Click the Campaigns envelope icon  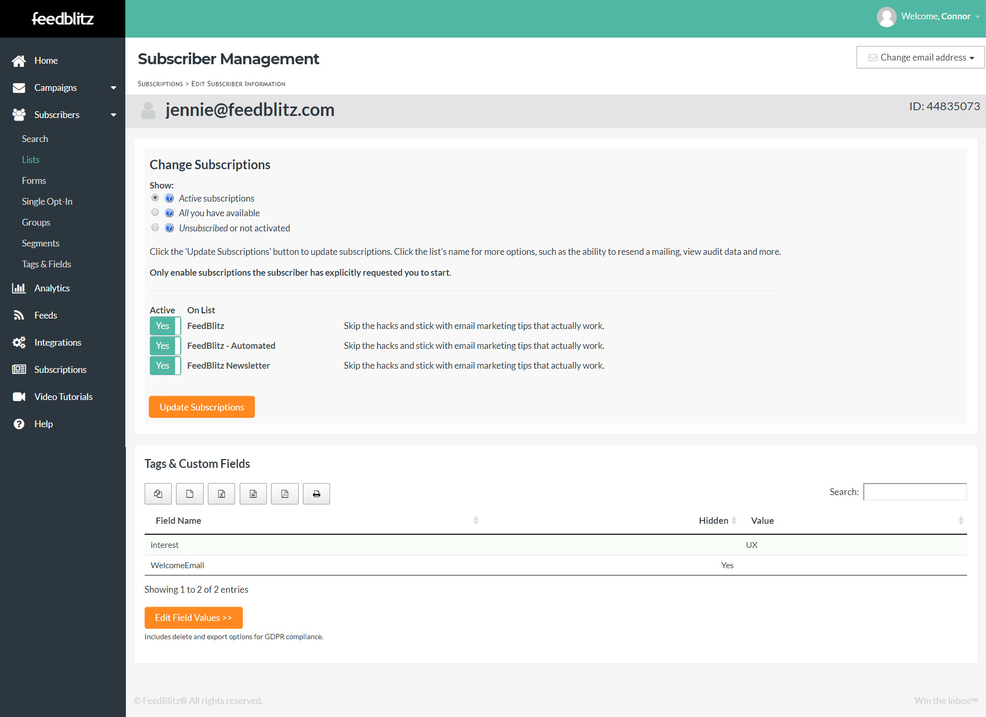[x=19, y=88]
